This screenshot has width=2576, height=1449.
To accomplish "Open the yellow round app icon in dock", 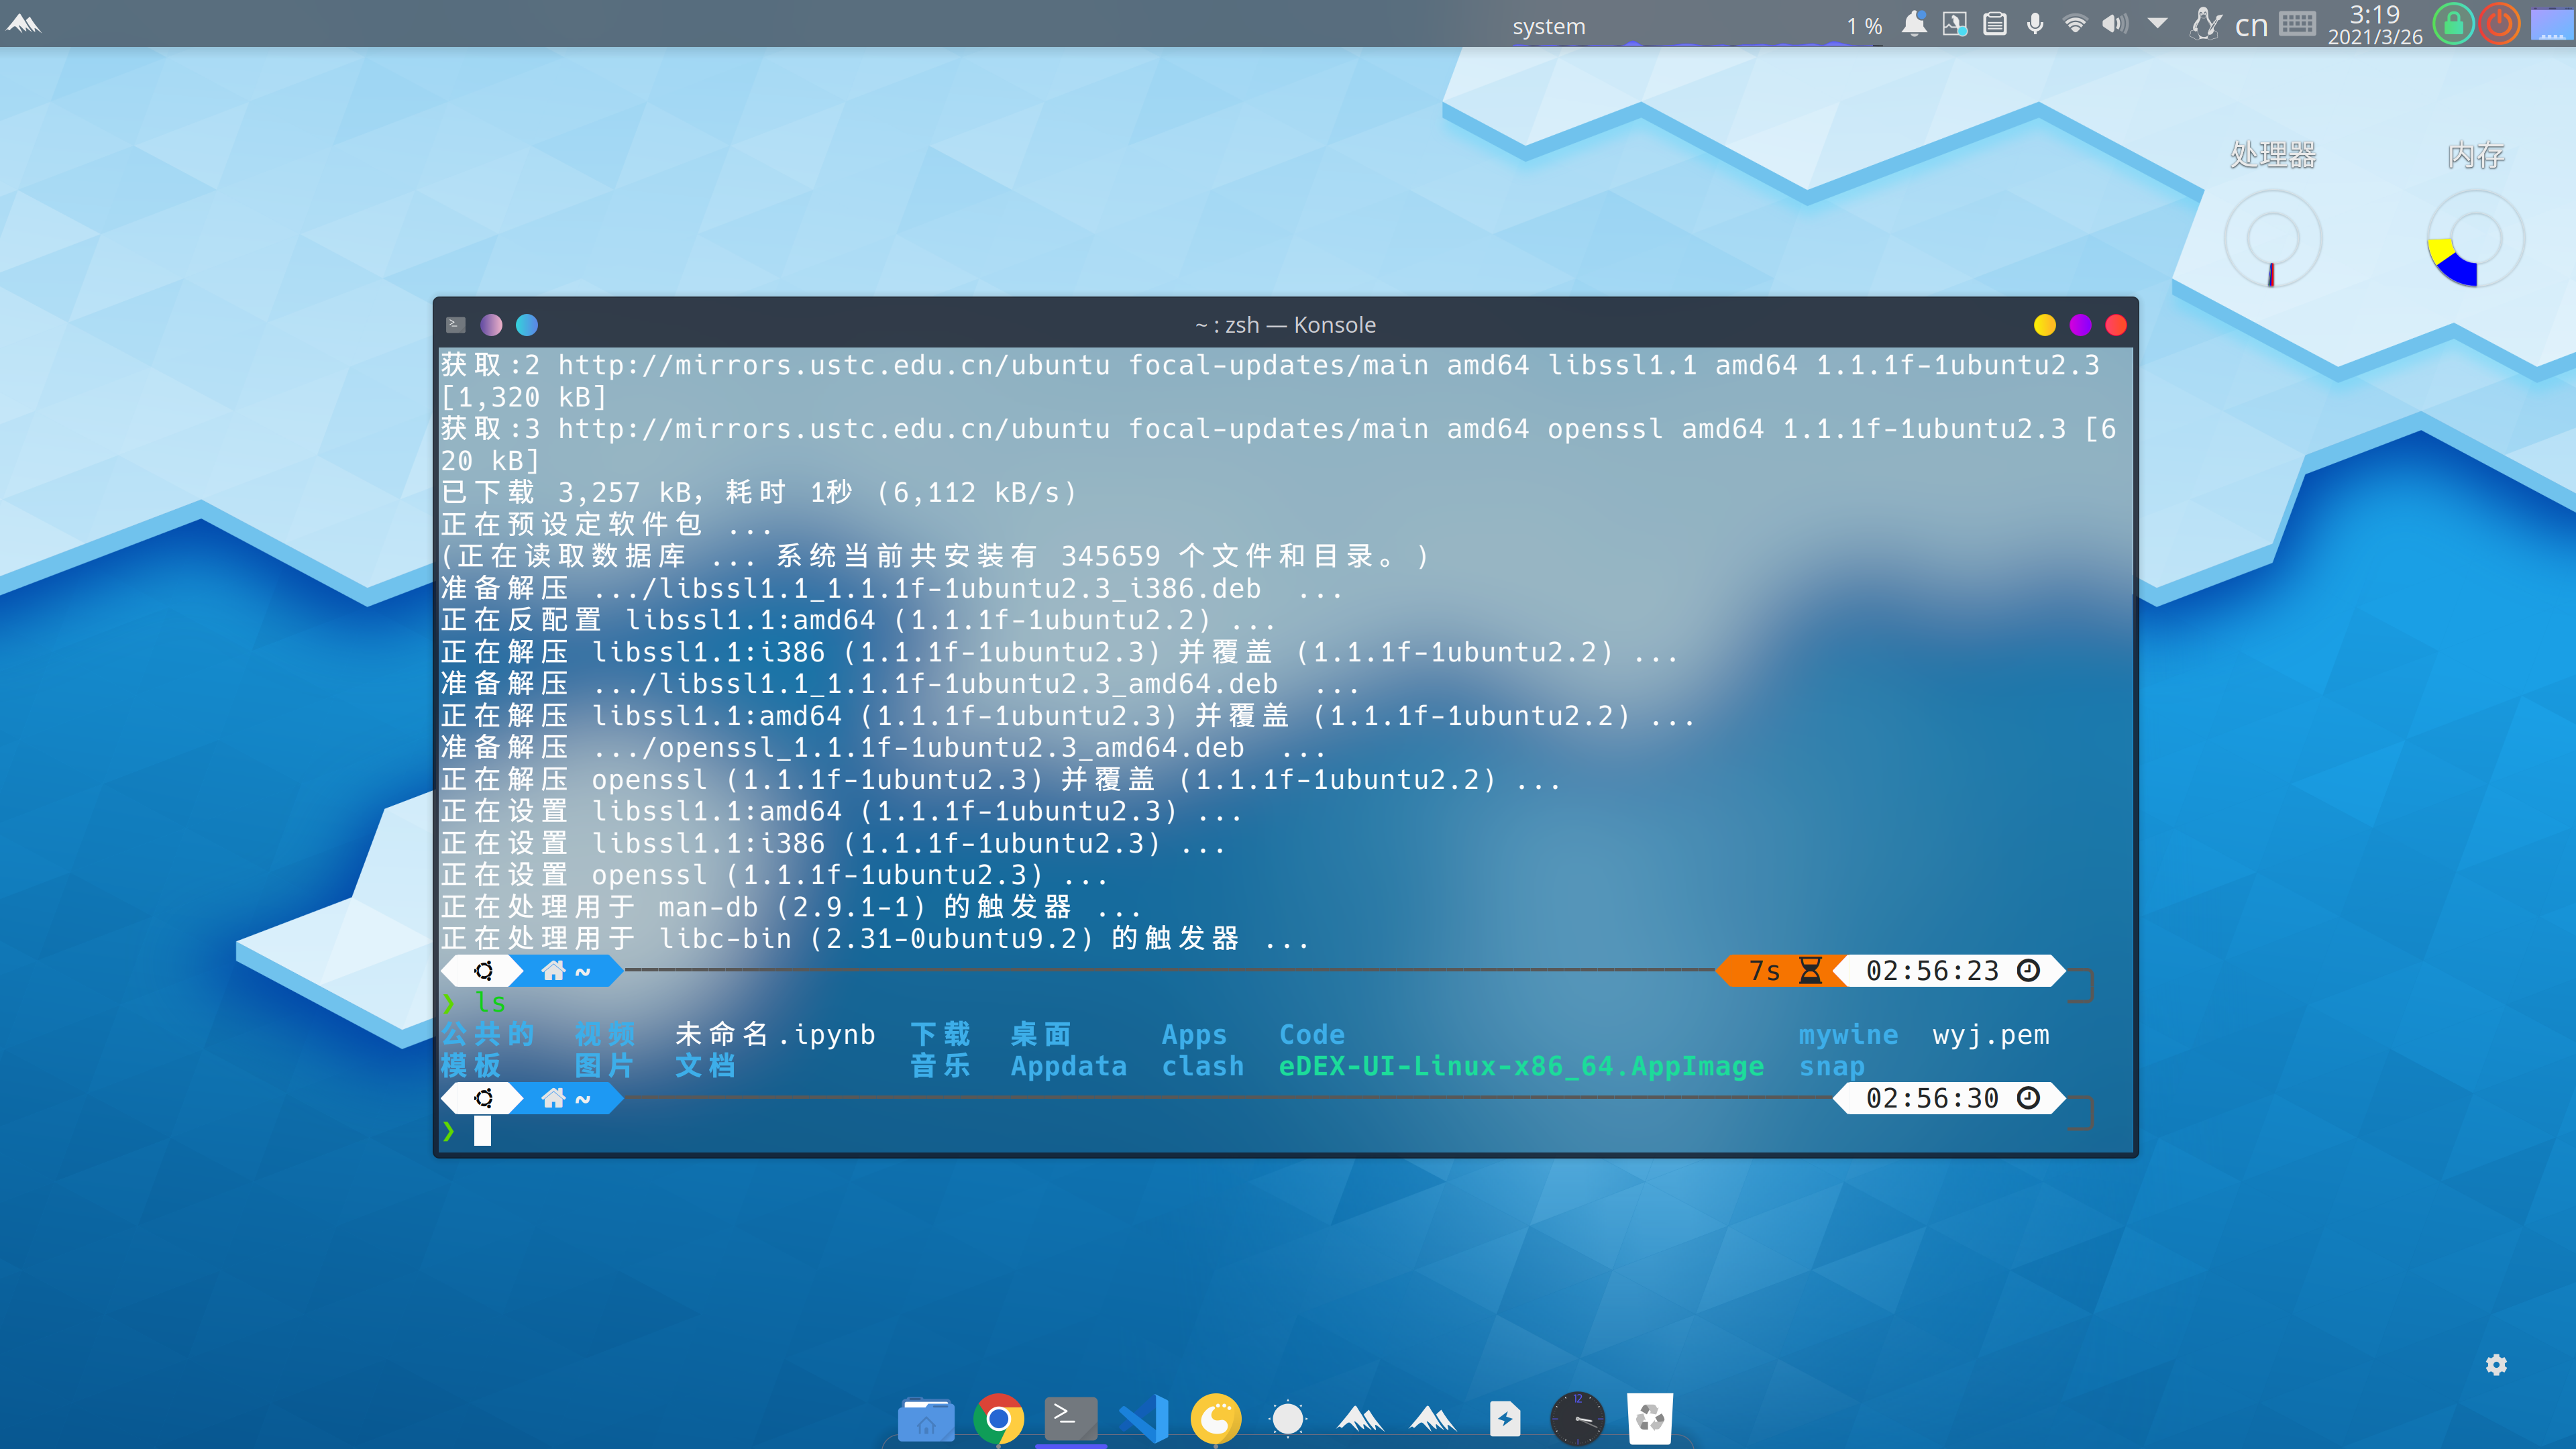I will 1216,1418.
